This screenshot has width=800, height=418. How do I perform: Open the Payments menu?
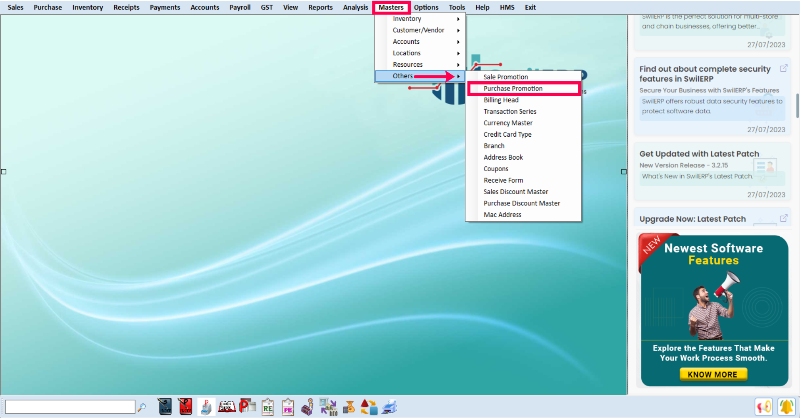click(165, 8)
